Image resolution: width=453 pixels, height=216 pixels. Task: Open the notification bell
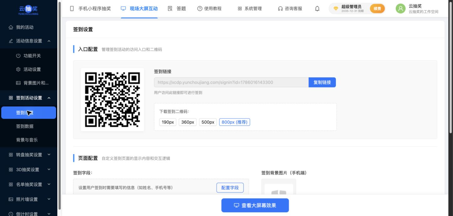click(317, 9)
